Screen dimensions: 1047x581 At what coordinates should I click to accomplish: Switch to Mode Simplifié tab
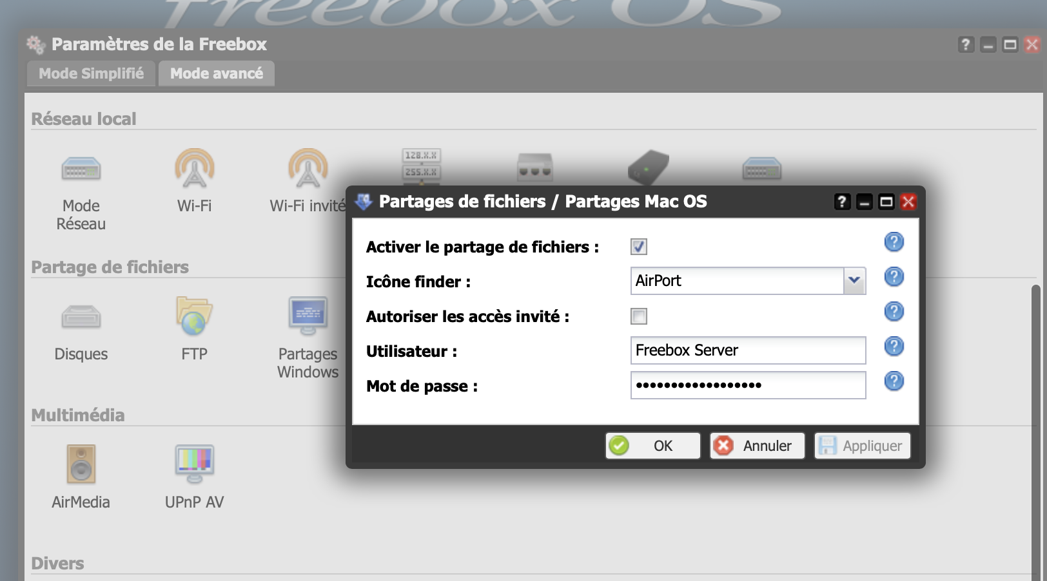(x=91, y=73)
